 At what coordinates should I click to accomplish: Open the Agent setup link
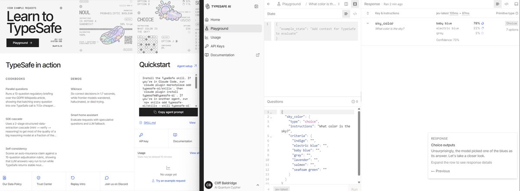(187, 66)
